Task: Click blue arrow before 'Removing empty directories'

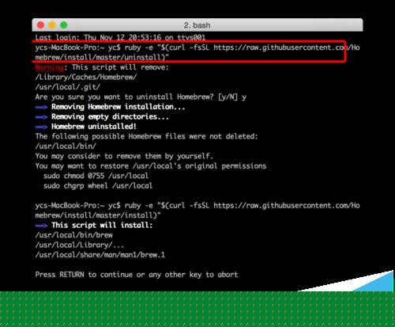Action: (41, 117)
